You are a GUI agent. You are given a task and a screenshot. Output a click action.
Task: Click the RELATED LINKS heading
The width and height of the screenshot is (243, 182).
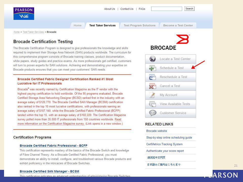159,124
